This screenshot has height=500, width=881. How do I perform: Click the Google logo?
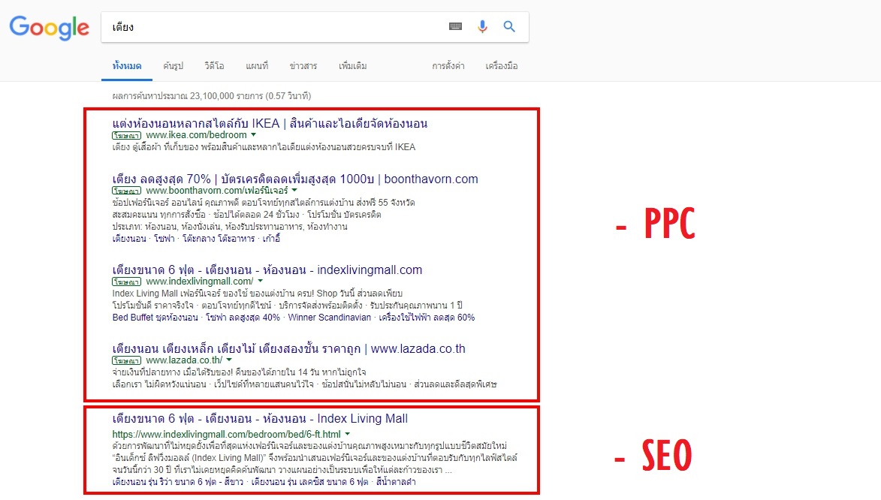(x=50, y=28)
